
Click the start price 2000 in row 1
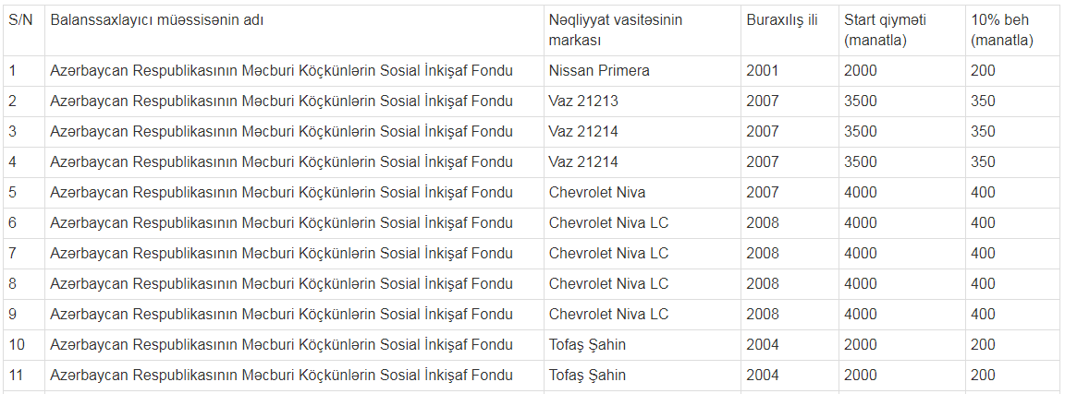pos(860,70)
